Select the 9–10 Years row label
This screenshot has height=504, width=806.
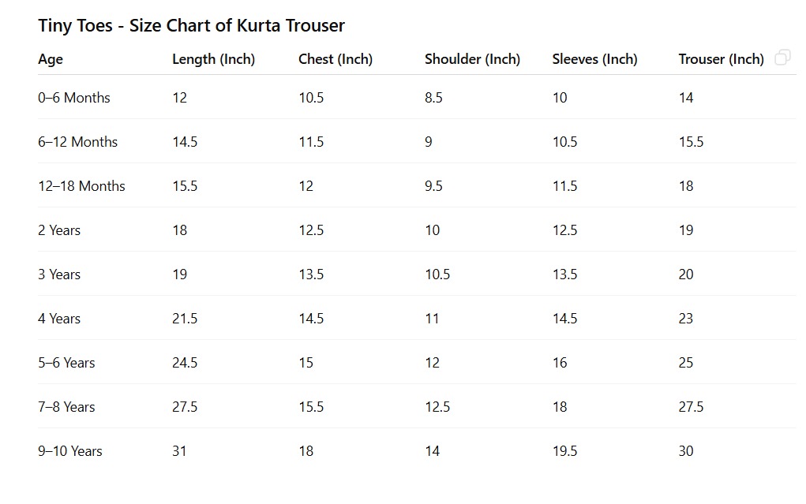coord(70,451)
